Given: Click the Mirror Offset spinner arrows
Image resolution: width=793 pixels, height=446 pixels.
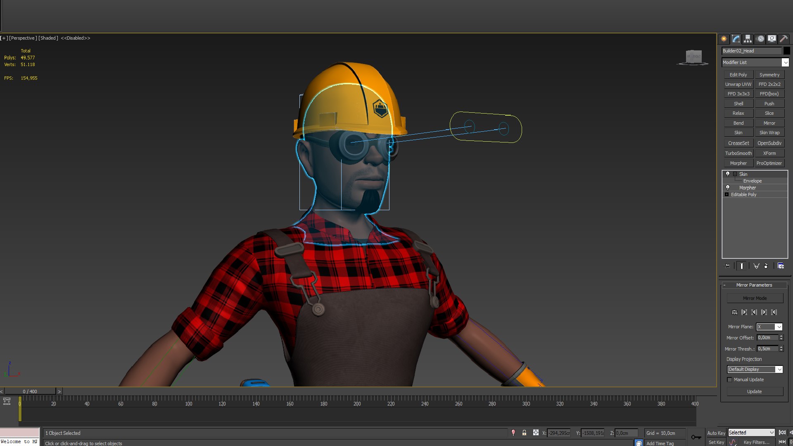Looking at the screenshot, I should [781, 338].
